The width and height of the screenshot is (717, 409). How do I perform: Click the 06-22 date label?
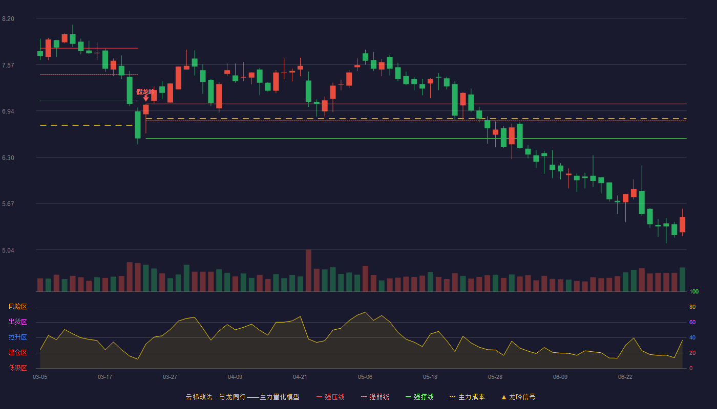625,377
